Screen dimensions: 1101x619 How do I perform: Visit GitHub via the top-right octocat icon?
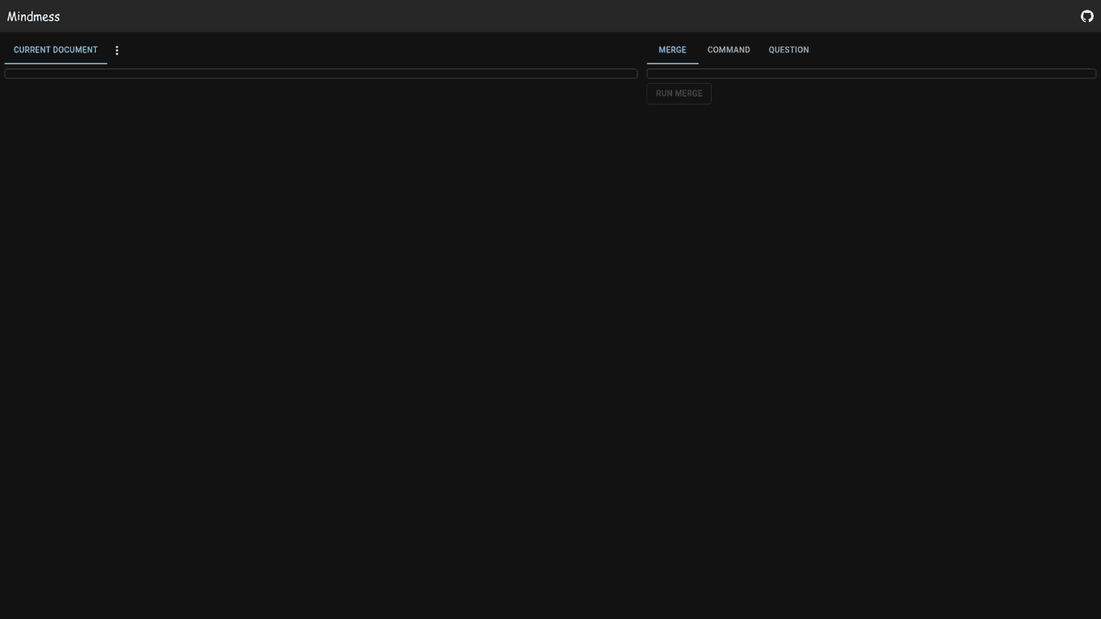click(1086, 16)
